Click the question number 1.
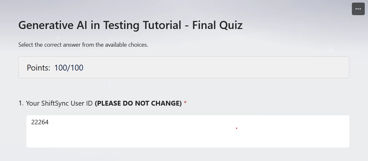 point(21,103)
